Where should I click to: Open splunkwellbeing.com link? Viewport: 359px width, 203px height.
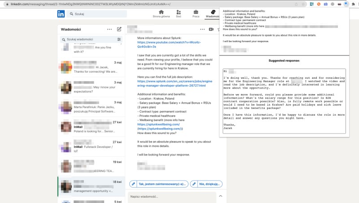point(158,125)
